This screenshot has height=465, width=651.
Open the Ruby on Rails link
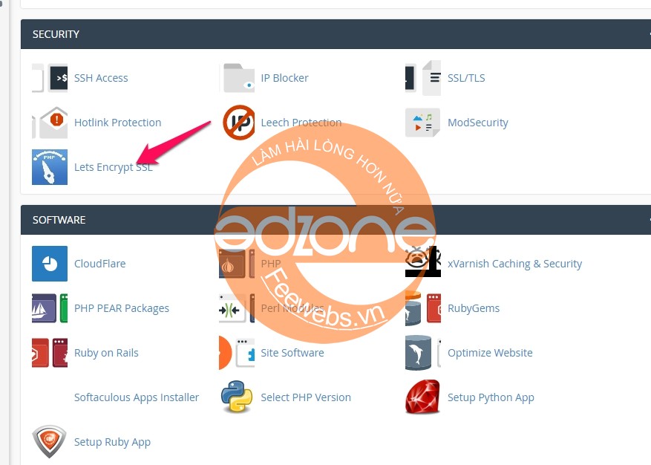pyautogui.click(x=106, y=353)
